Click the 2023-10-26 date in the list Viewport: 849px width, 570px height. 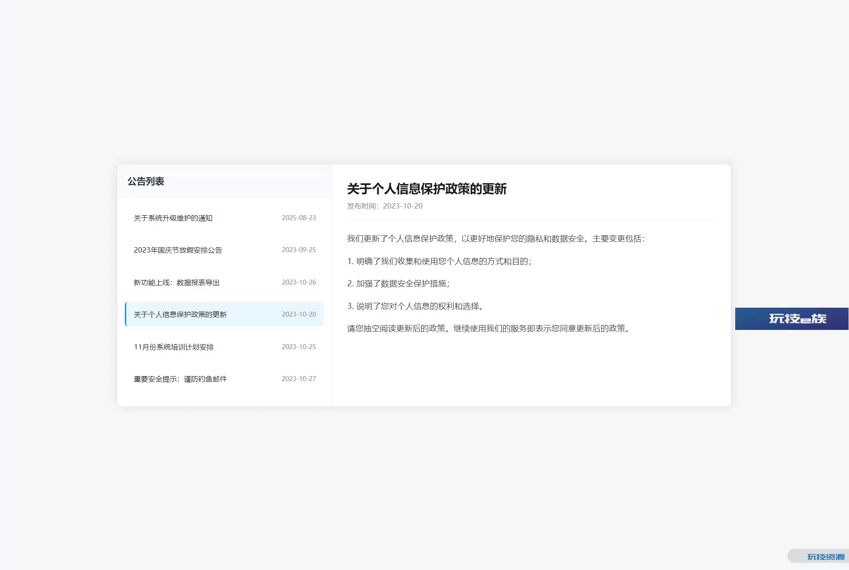coord(299,282)
